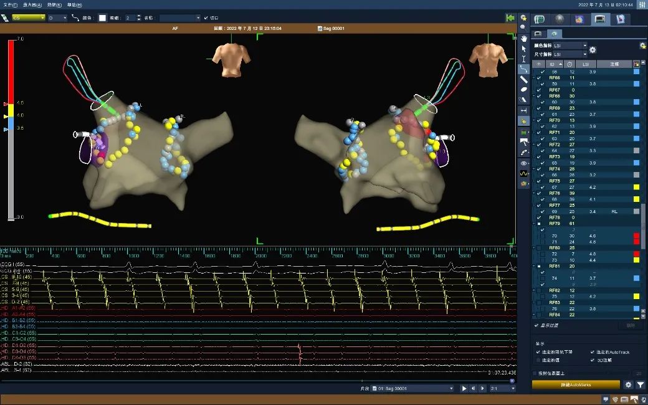Image resolution: width=648 pixels, height=405 pixels.
Task: Click the 注解 column header
Action: click(614, 64)
